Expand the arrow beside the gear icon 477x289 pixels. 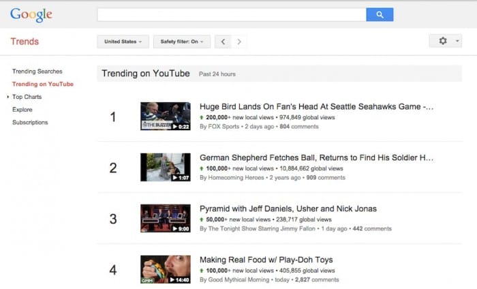point(457,41)
